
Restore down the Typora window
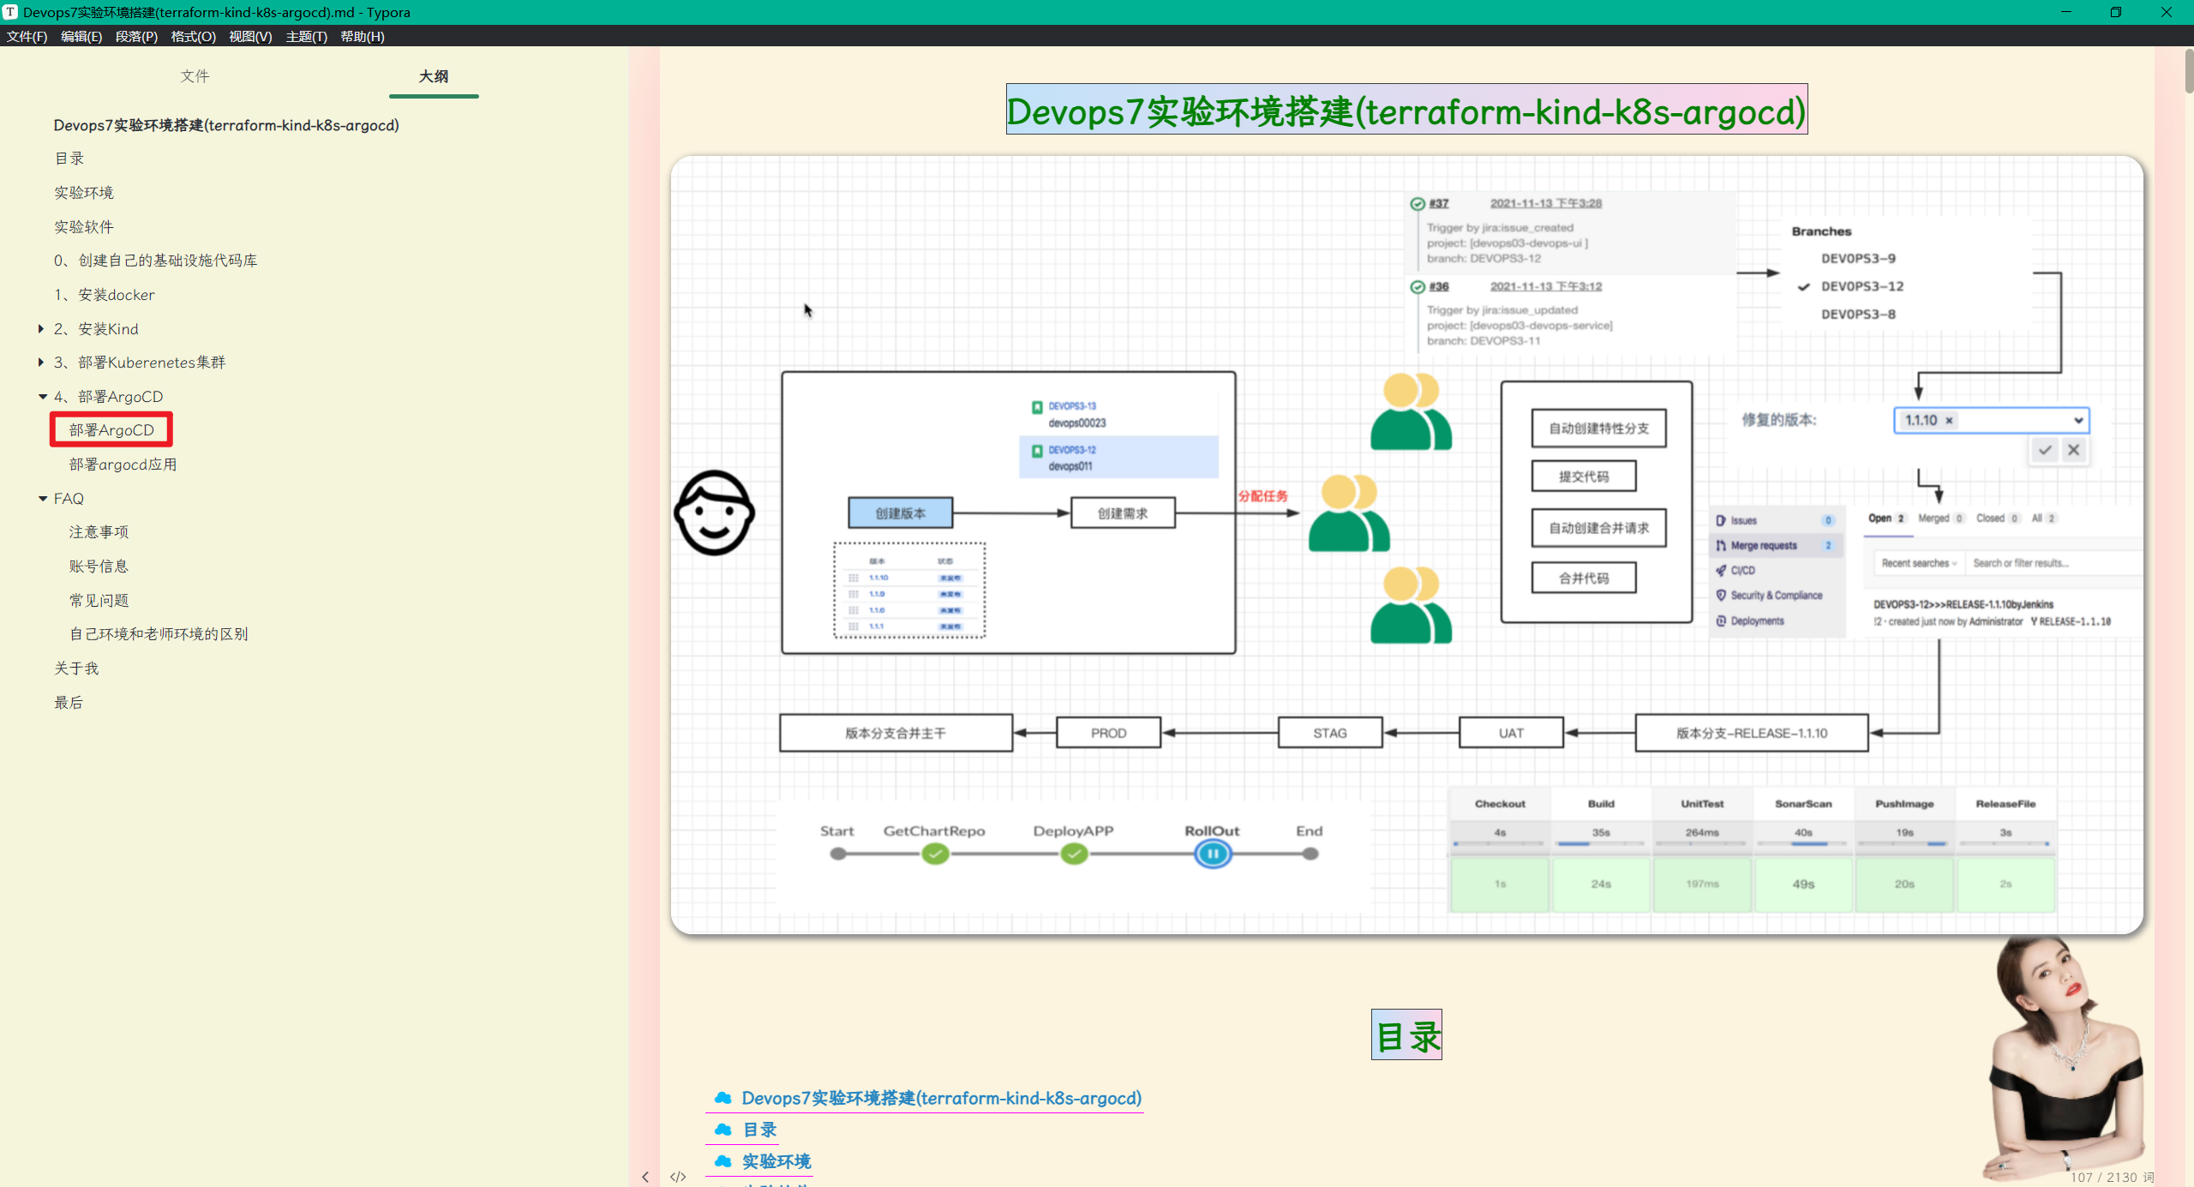[x=2116, y=12]
